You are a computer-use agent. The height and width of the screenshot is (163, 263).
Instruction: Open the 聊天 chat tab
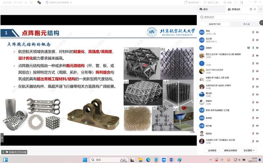pyautogui.click(x=204, y=9)
